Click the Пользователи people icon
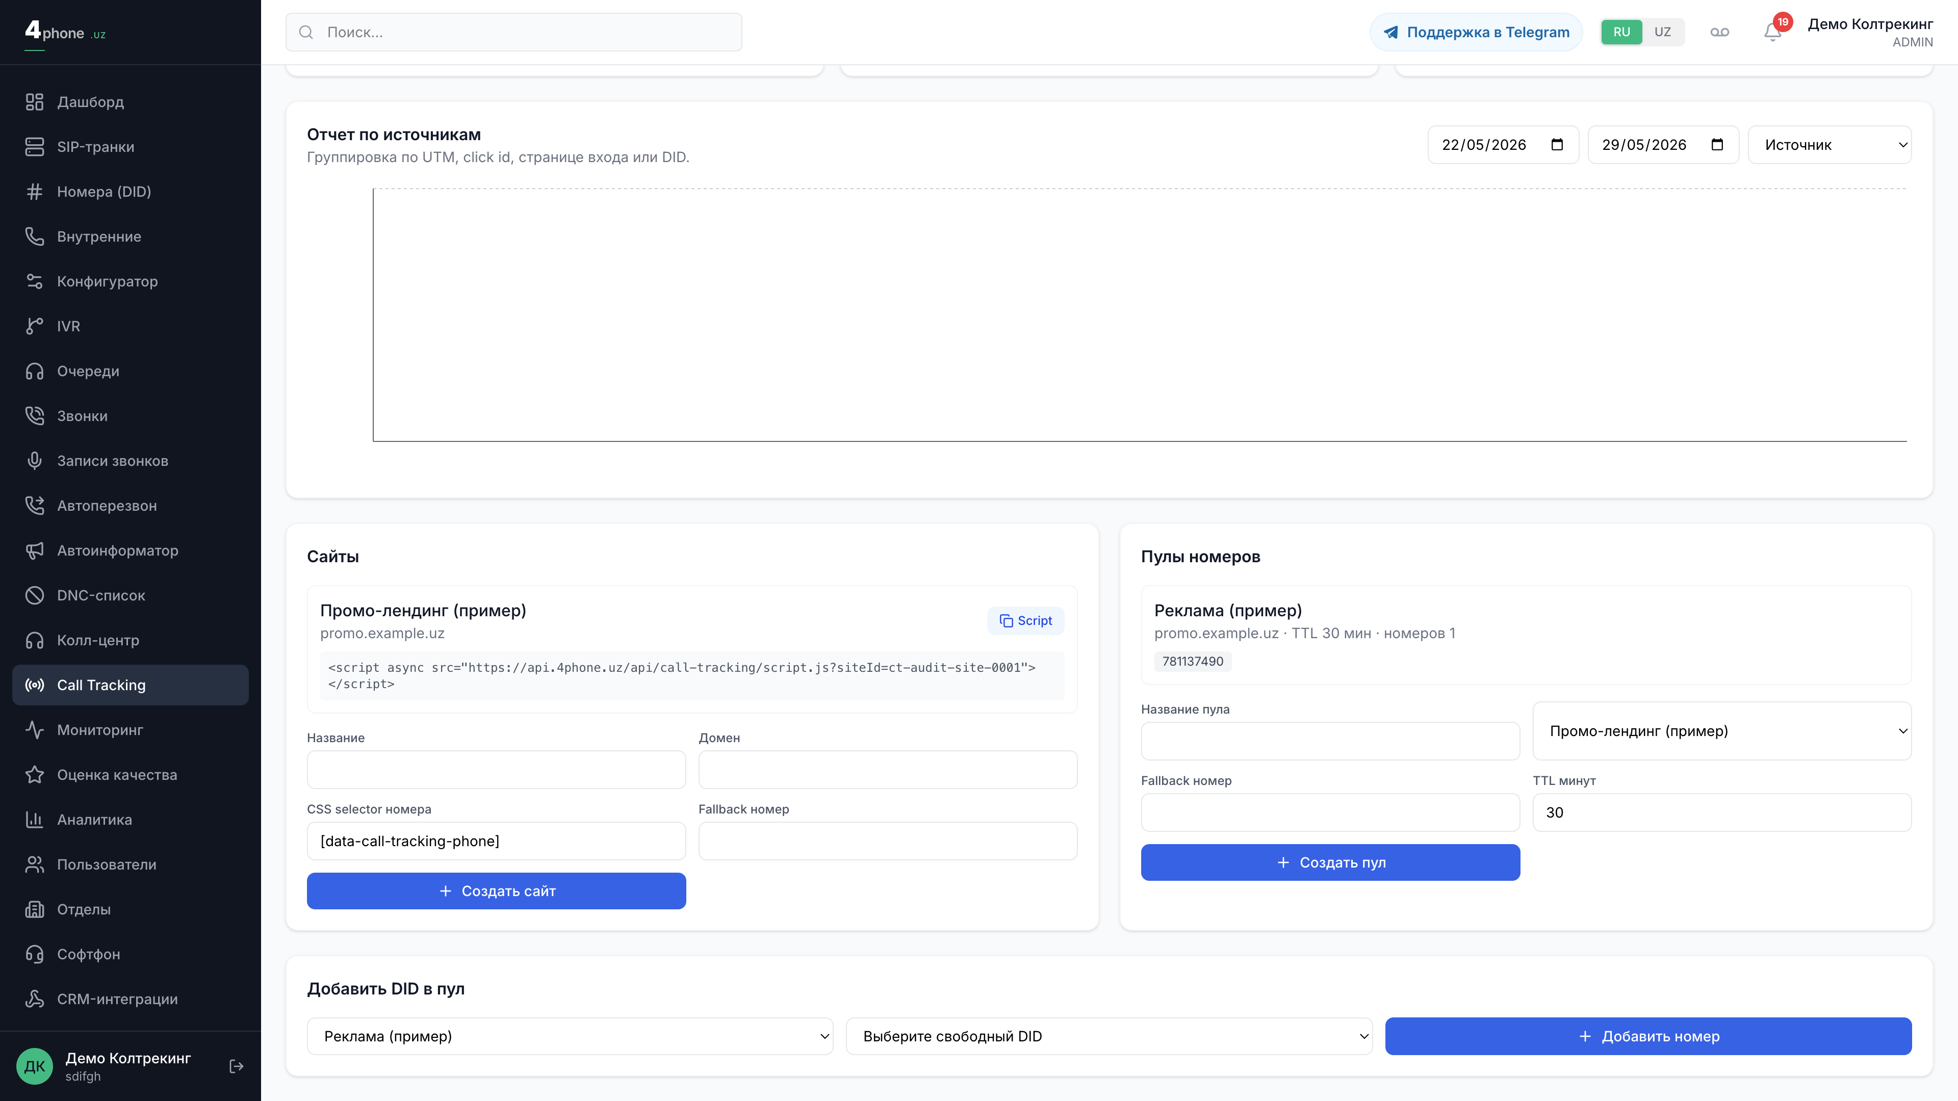The width and height of the screenshot is (1958, 1101). pyautogui.click(x=34, y=864)
